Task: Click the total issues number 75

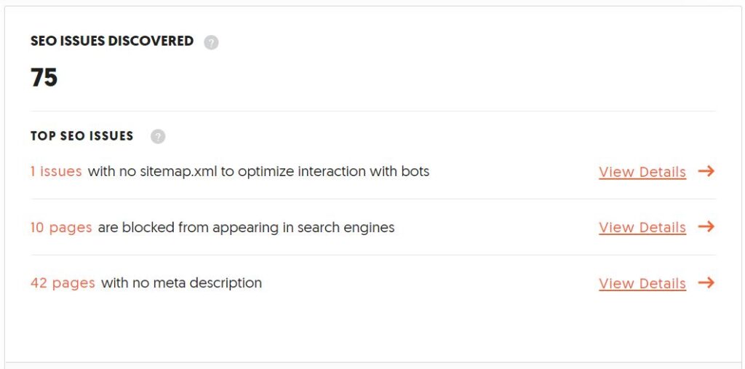Action: coord(44,77)
